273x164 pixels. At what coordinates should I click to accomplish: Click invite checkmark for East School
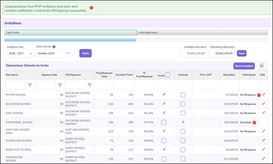click(164, 113)
